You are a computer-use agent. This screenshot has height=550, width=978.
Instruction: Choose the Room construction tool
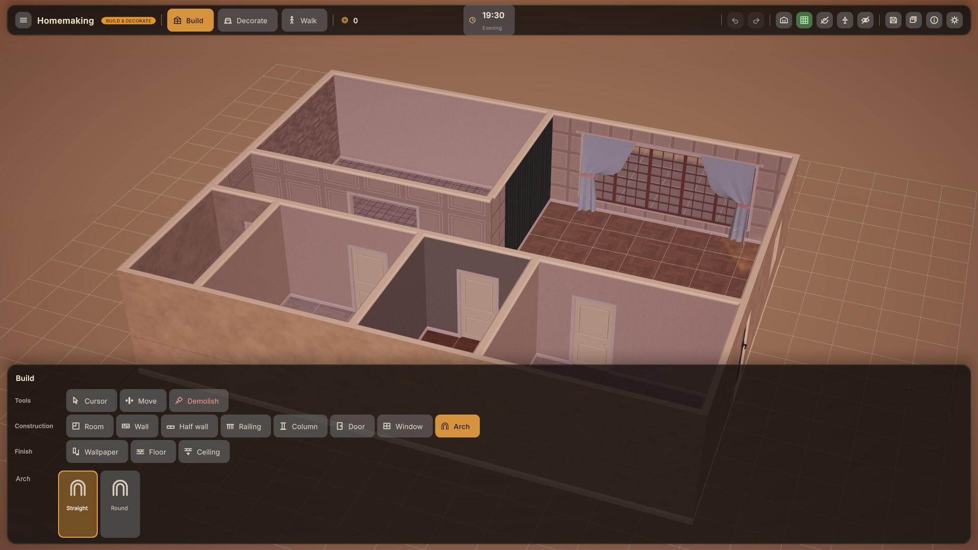tap(90, 426)
